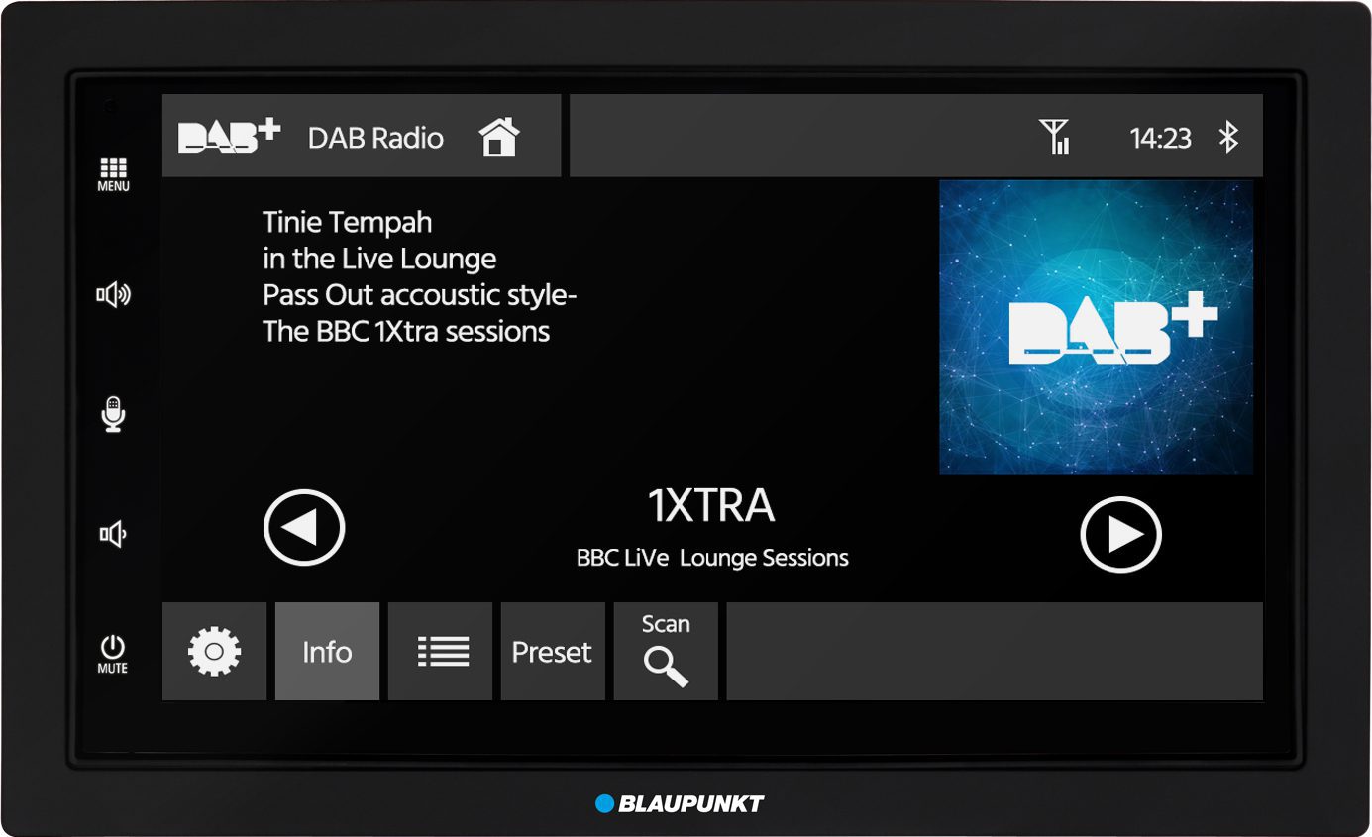Open the station list icon
This screenshot has height=837, width=1372.
point(440,652)
